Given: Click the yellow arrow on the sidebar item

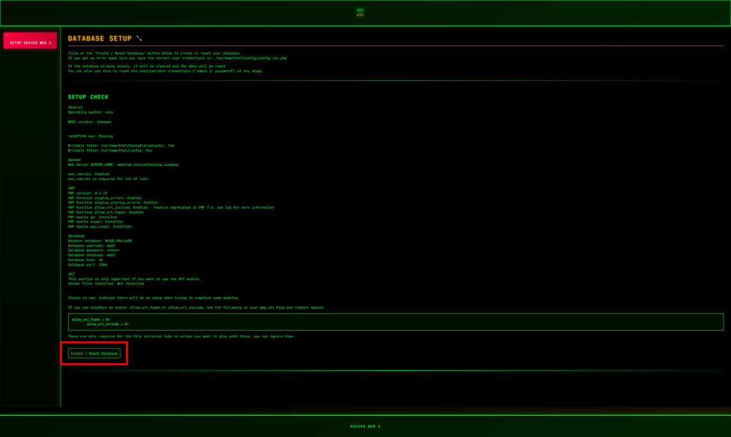Looking at the screenshot, I should pos(7,34).
